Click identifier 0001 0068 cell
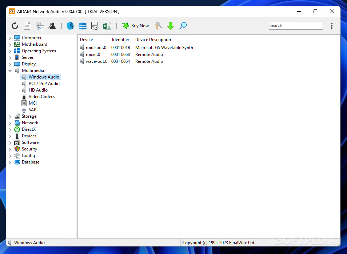Screen dimensions: 347x254 pos(121,55)
